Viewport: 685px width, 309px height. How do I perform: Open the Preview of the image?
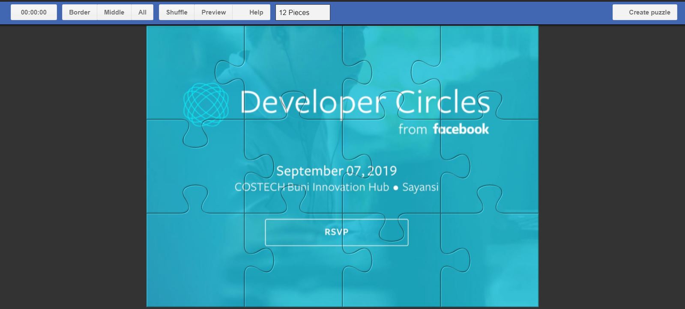213,12
